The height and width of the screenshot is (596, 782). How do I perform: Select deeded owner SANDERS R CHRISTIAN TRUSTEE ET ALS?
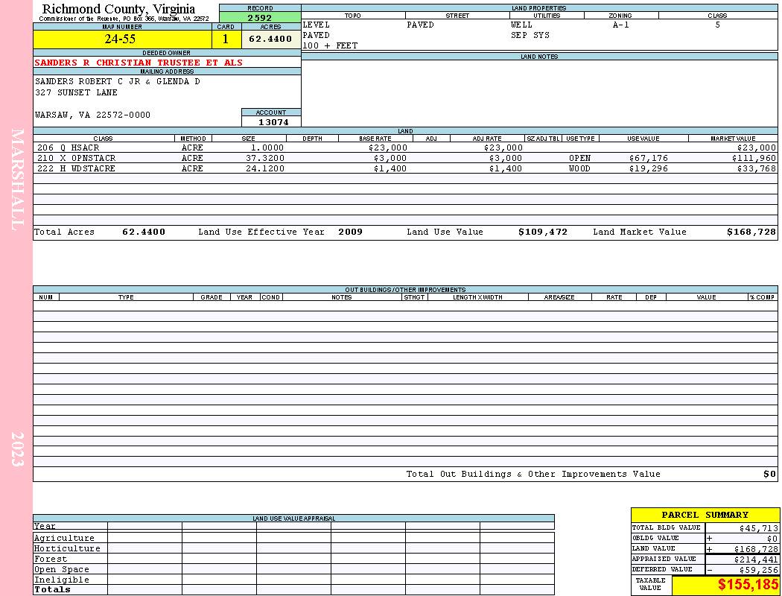(139, 63)
